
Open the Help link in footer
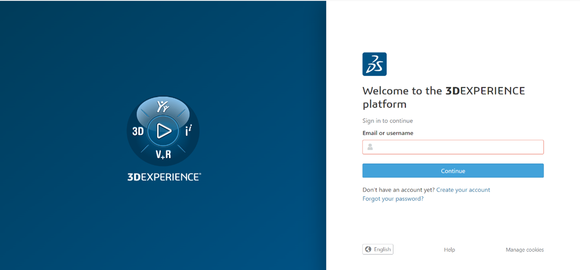[449, 250]
